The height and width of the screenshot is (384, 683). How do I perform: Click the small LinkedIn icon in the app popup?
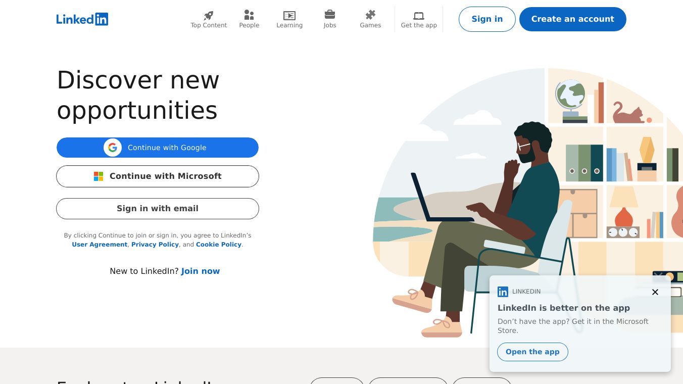pos(503,292)
